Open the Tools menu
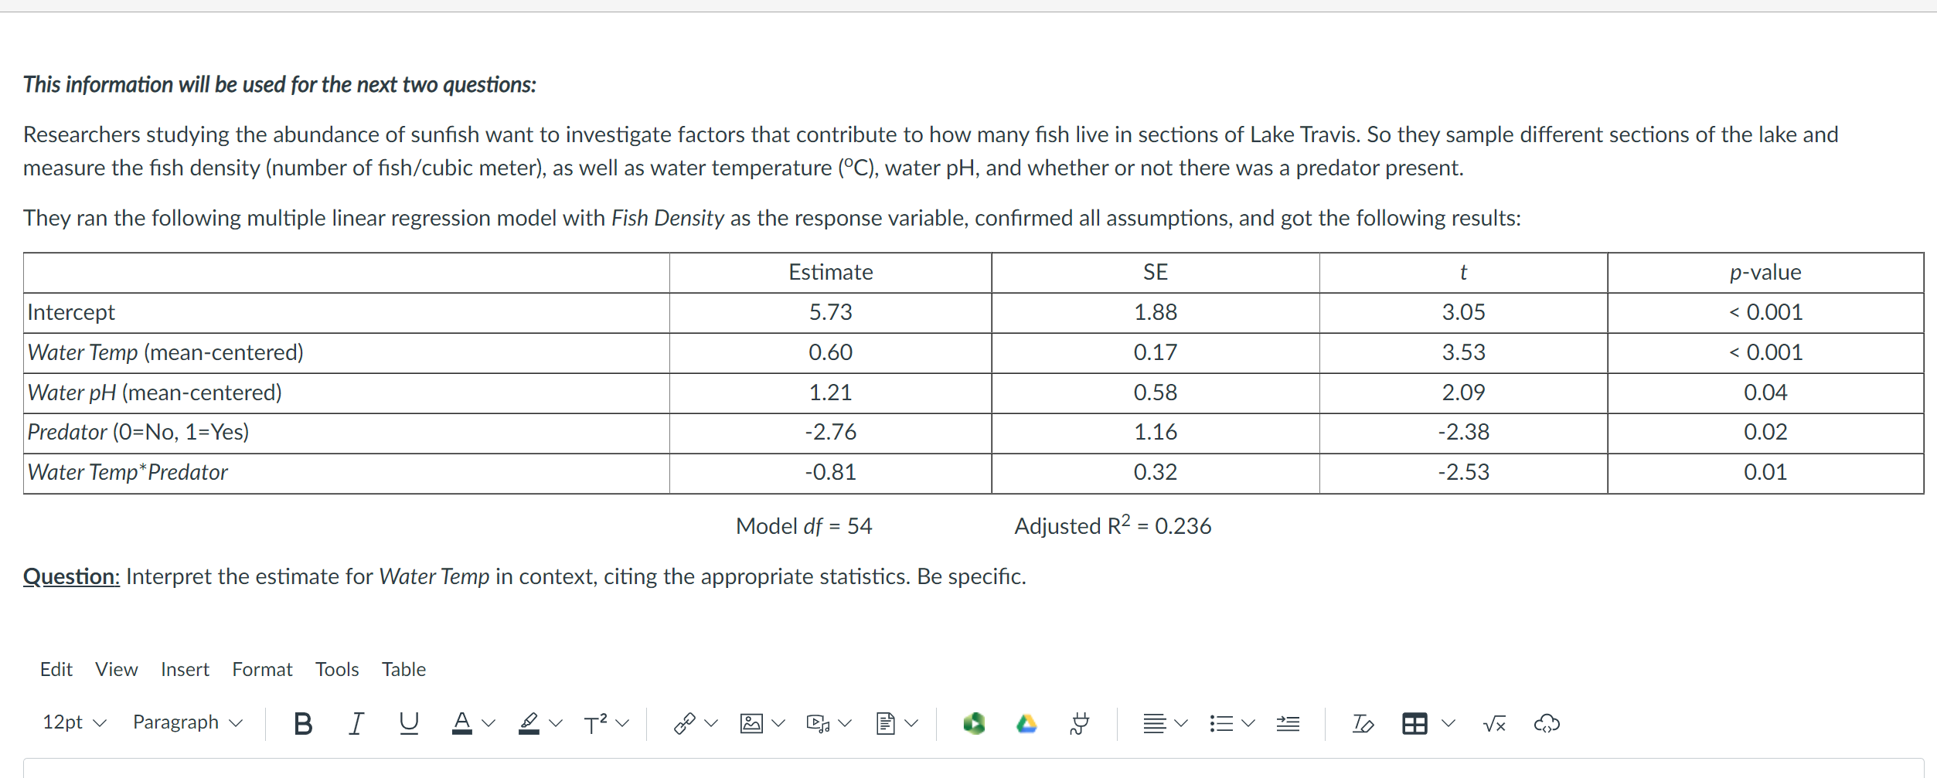 [337, 670]
